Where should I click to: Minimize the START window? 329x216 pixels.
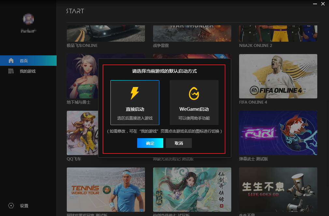pos(315,4)
